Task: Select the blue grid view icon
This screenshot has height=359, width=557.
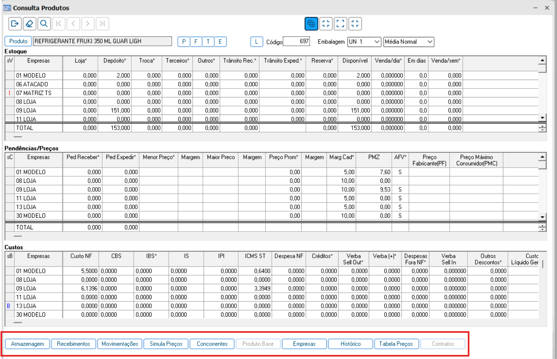Action: 311,24
